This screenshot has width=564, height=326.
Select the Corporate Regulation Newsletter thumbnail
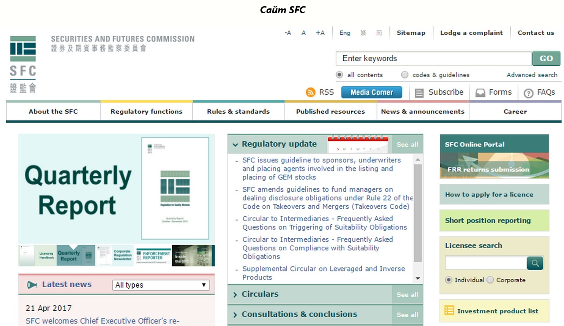point(115,256)
